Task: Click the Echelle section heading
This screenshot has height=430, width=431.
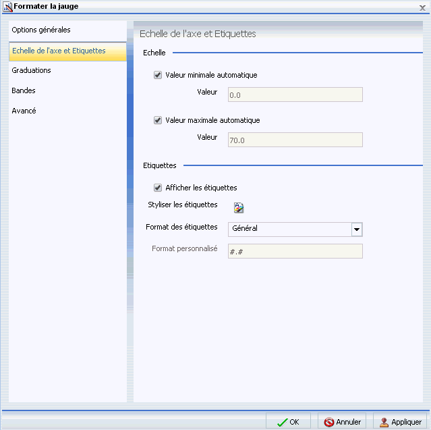Action: pos(154,53)
